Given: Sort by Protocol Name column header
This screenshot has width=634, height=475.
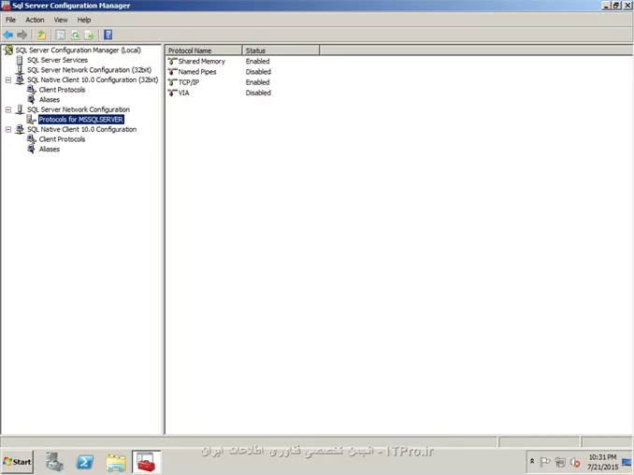Looking at the screenshot, I should coord(204,50).
